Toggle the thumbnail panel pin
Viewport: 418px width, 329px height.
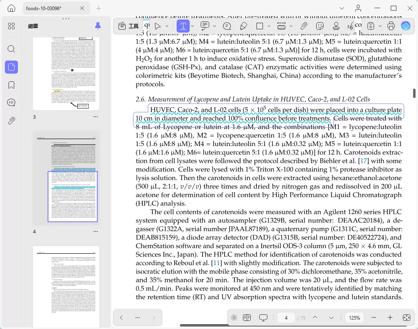[98, 26]
